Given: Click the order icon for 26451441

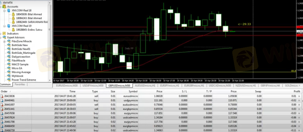Looking at the screenshot, I should click(2, 109).
